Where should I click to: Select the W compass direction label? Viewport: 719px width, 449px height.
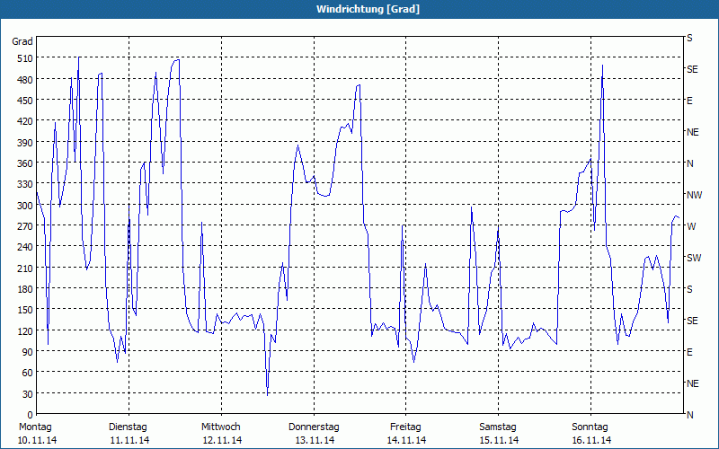pos(691,226)
